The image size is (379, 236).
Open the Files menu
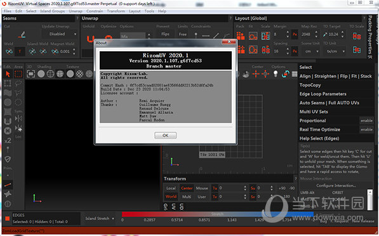(7, 11)
